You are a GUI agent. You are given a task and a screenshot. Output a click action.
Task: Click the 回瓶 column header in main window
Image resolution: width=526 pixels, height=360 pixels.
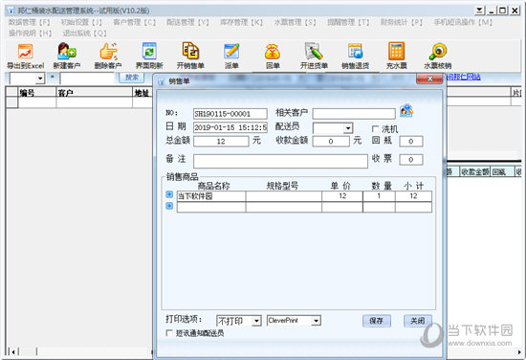click(502, 172)
